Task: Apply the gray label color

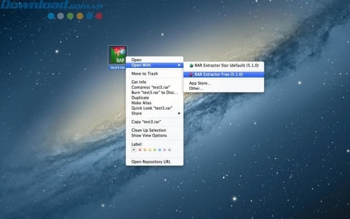Action: click(x=170, y=149)
